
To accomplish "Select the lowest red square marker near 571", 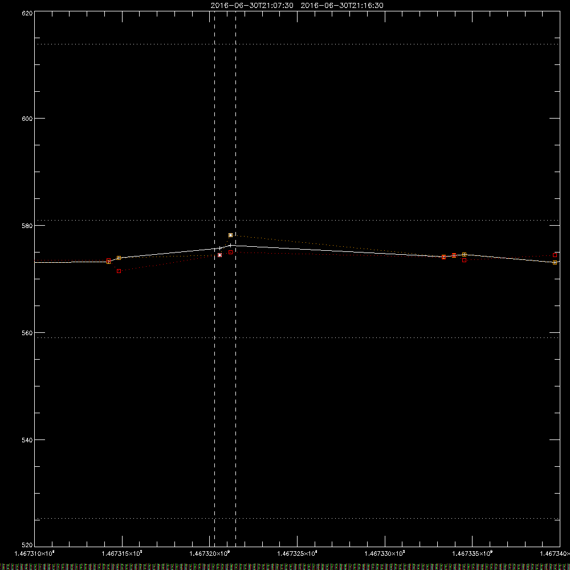I will (119, 271).
